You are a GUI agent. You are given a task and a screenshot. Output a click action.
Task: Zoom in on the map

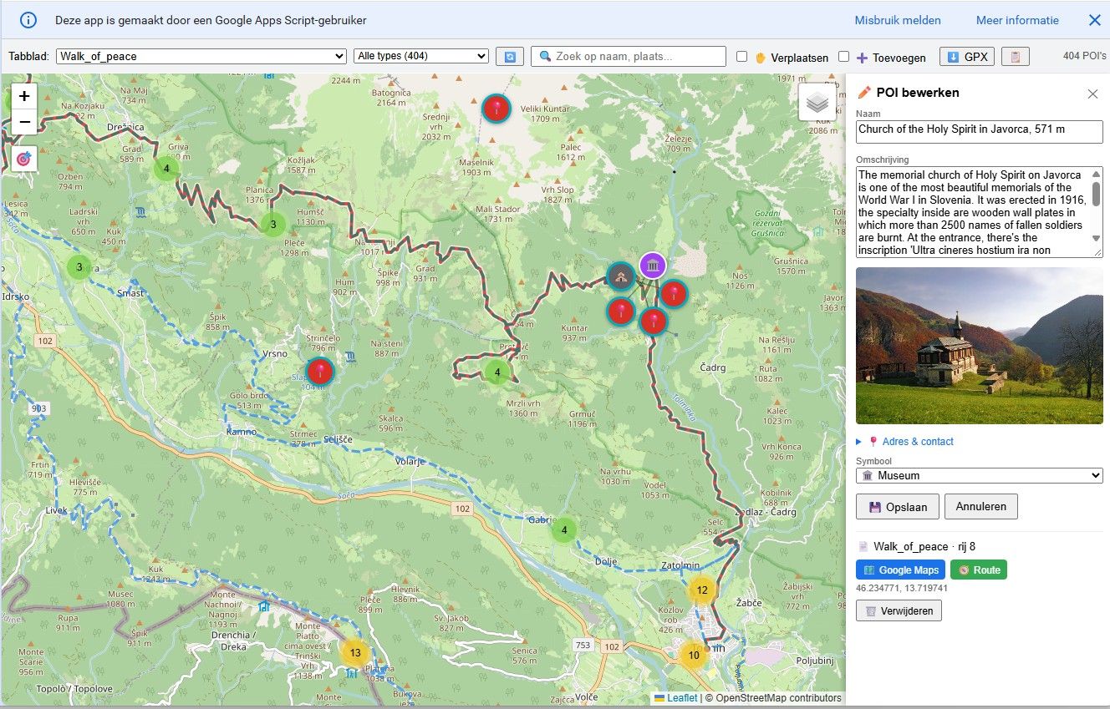pos(24,97)
